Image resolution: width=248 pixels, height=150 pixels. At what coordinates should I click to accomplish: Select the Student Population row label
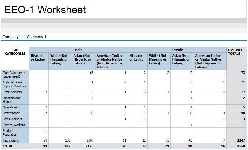click(10, 133)
